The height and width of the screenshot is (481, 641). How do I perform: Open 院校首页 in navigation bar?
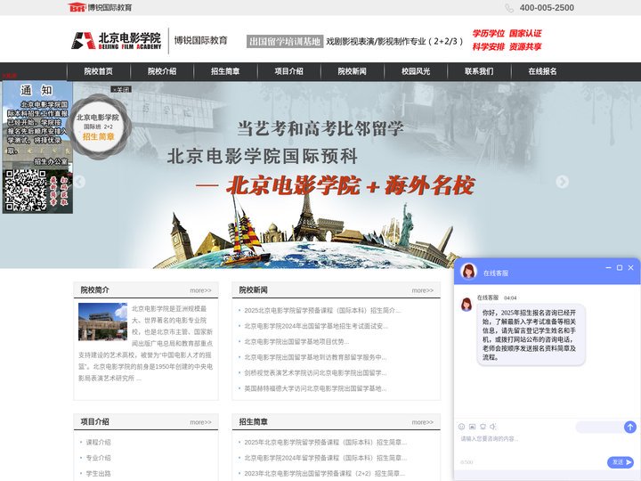point(98,71)
